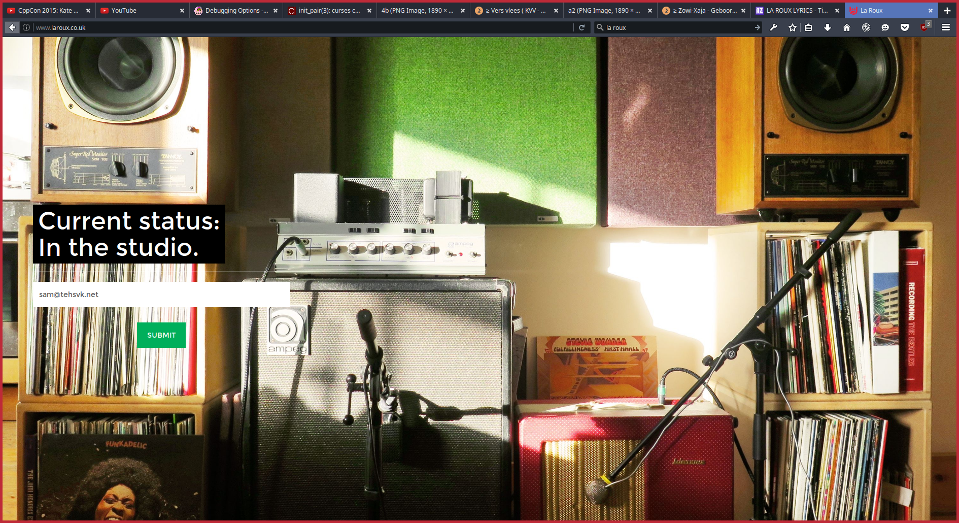The height and width of the screenshot is (523, 959).
Task: Open the Debugging Options tab
Action: (x=232, y=10)
